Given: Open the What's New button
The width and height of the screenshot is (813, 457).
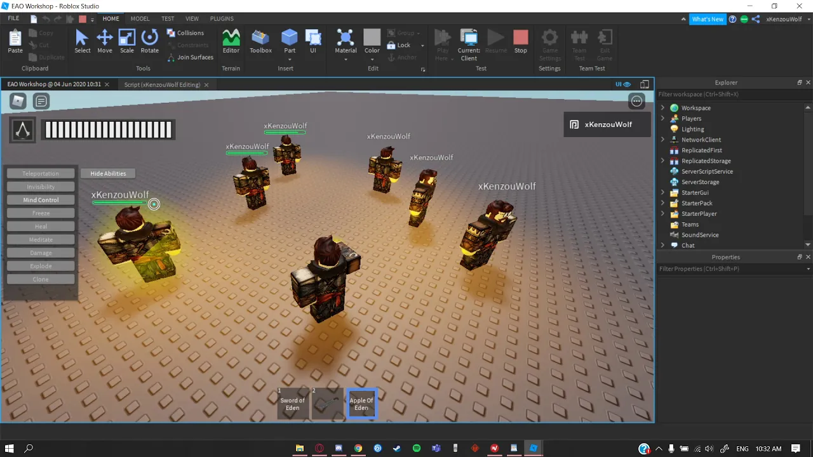Looking at the screenshot, I should [708, 19].
